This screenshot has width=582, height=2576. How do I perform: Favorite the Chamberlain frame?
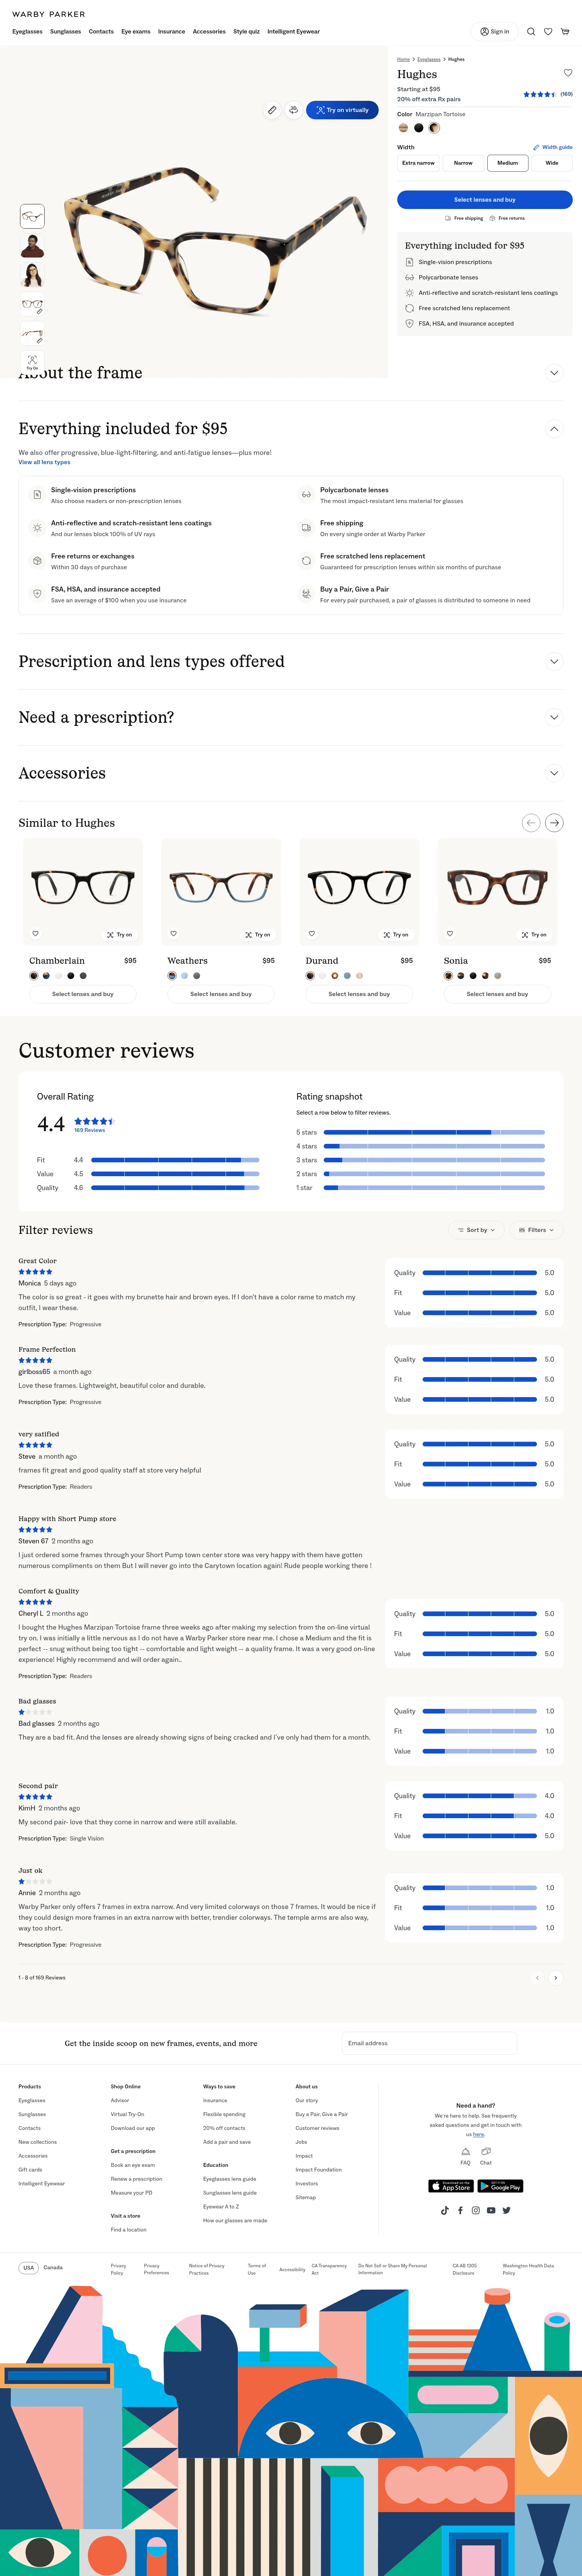(35, 933)
